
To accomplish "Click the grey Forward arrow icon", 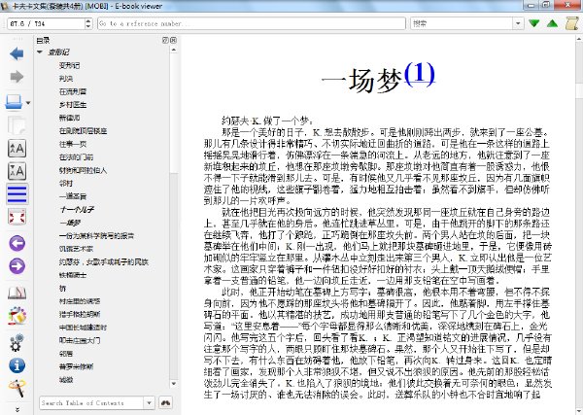I will click(x=17, y=77).
